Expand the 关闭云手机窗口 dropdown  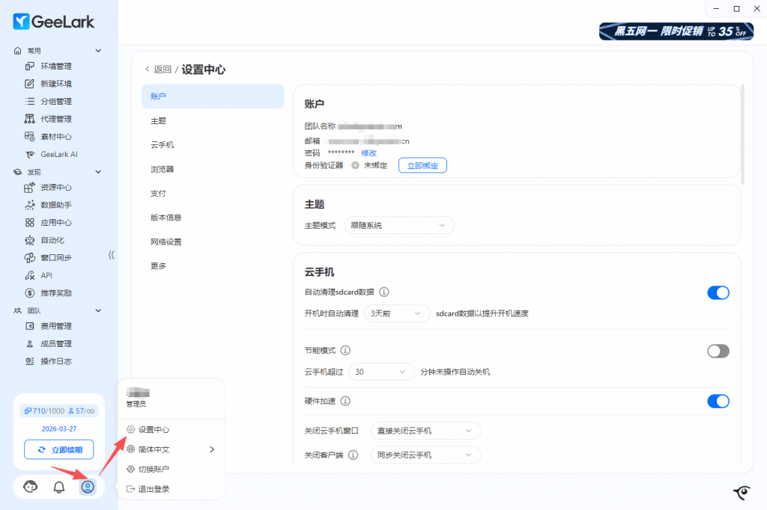(425, 431)
